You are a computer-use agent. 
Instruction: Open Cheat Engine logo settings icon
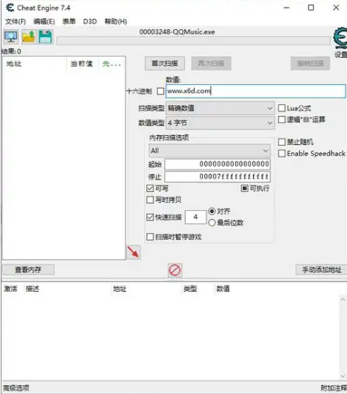340,38
